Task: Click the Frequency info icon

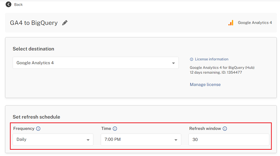Action: tap(38, 128)
